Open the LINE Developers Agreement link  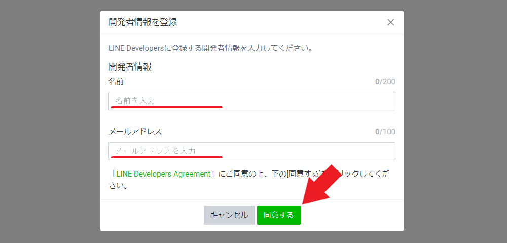[163, 173]
